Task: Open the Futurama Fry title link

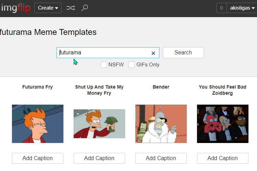Action: 38,87
